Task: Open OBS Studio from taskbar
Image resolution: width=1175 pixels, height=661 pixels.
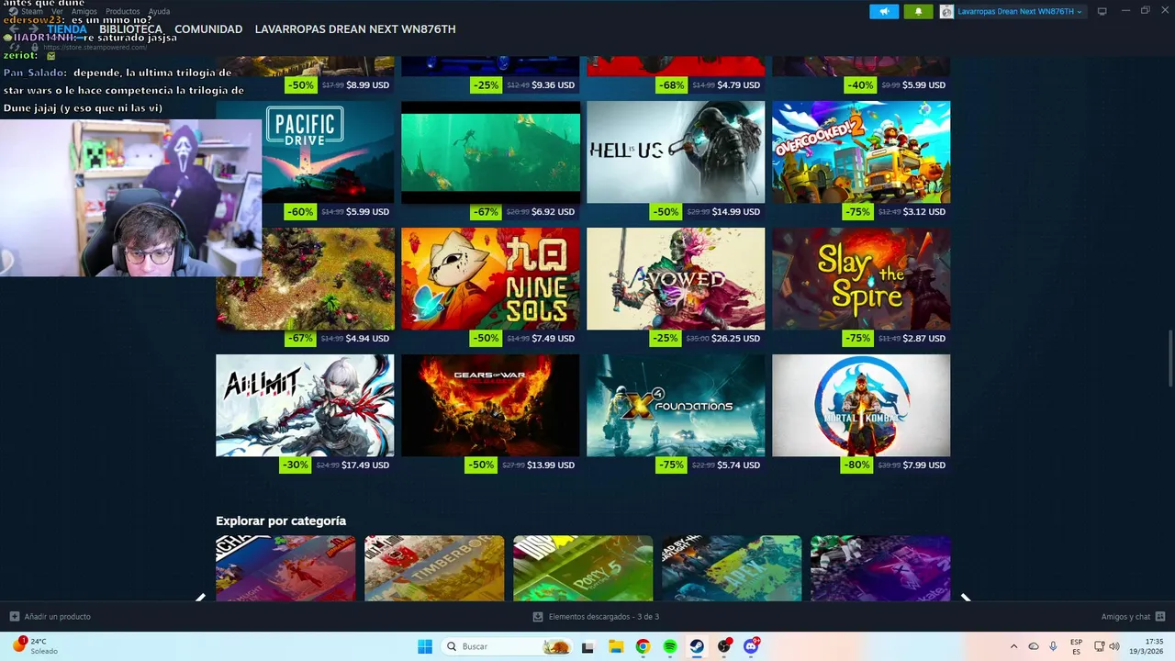Action: point(724,646)
